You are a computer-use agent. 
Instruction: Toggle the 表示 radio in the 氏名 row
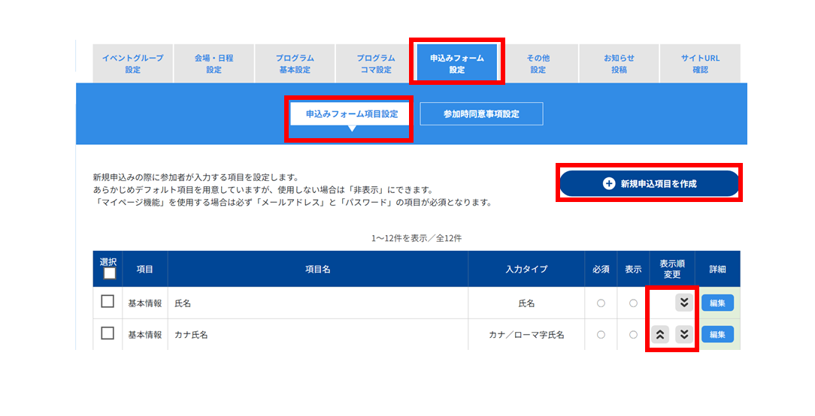point(633,303)
